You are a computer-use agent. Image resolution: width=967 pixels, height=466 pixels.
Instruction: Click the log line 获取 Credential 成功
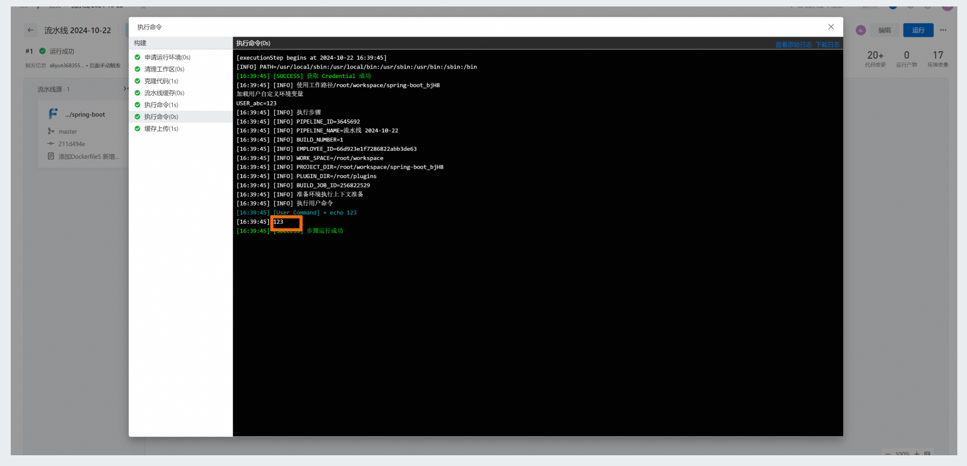click(x=304, y=76)
